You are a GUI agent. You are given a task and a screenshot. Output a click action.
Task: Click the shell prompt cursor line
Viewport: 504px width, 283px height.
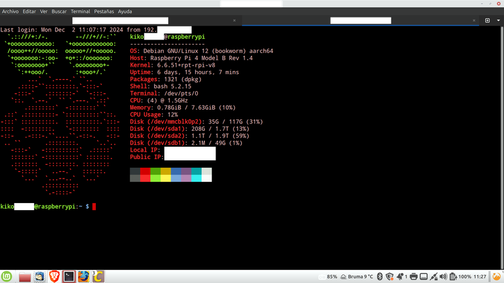coord(48,207)
